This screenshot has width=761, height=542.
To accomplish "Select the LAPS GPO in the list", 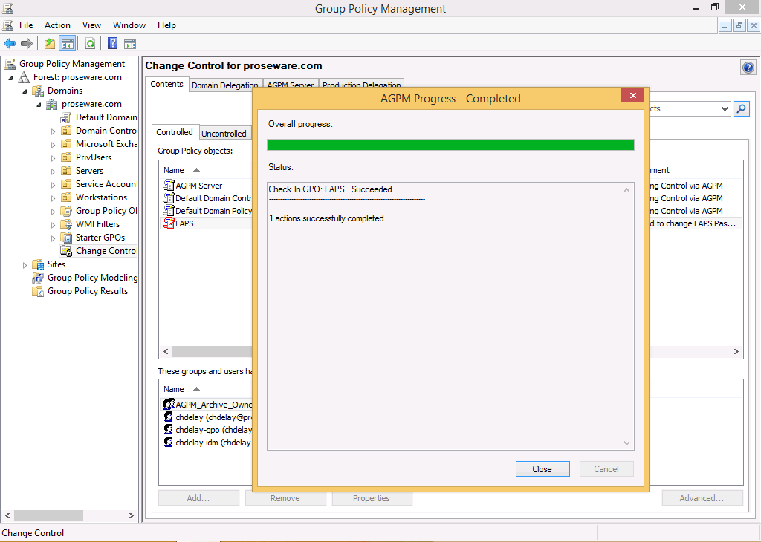I will 184,223.
